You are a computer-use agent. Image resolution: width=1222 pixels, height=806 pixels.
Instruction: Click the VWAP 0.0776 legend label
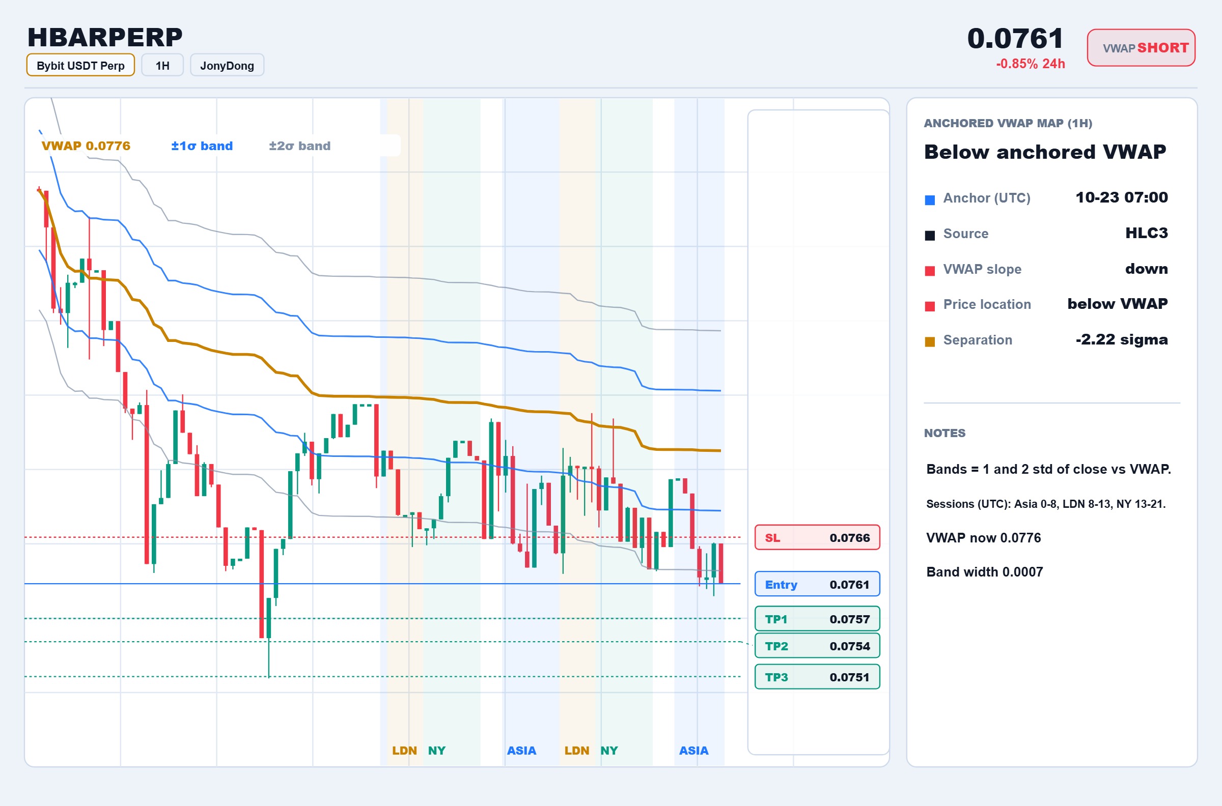pyautogui.click(x=86, y=146)
